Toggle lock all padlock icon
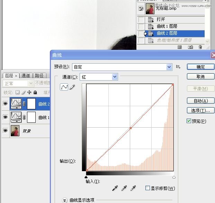 tap(35, 92)
